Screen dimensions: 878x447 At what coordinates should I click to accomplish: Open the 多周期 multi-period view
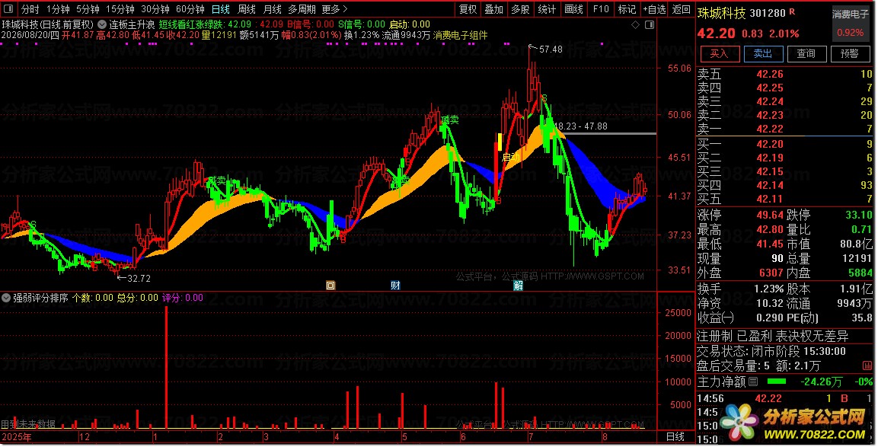click(x=302, y=9)
